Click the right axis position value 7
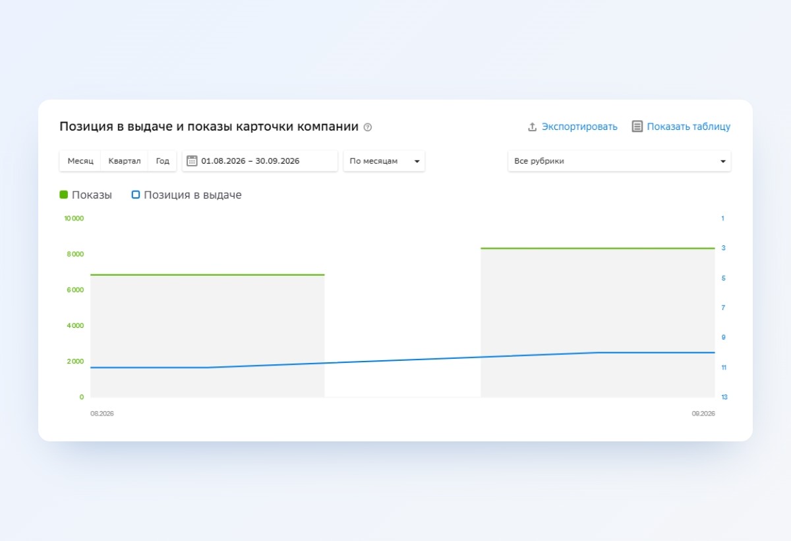This screenshot has width=791, height=541. click(x=724, y=308)
